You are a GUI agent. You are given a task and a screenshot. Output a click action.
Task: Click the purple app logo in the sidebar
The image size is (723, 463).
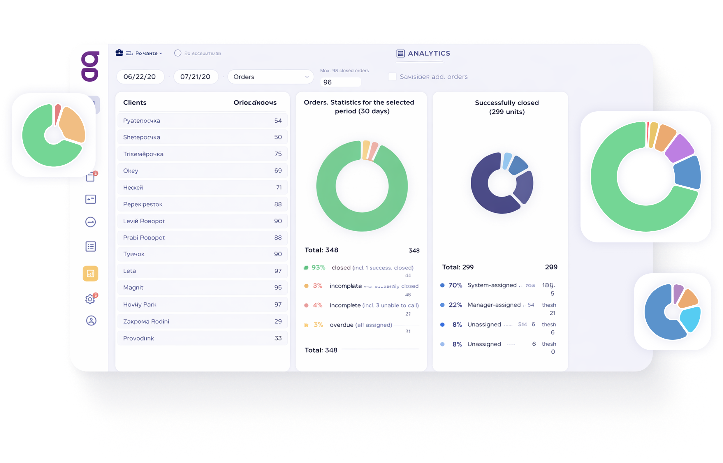90,66
